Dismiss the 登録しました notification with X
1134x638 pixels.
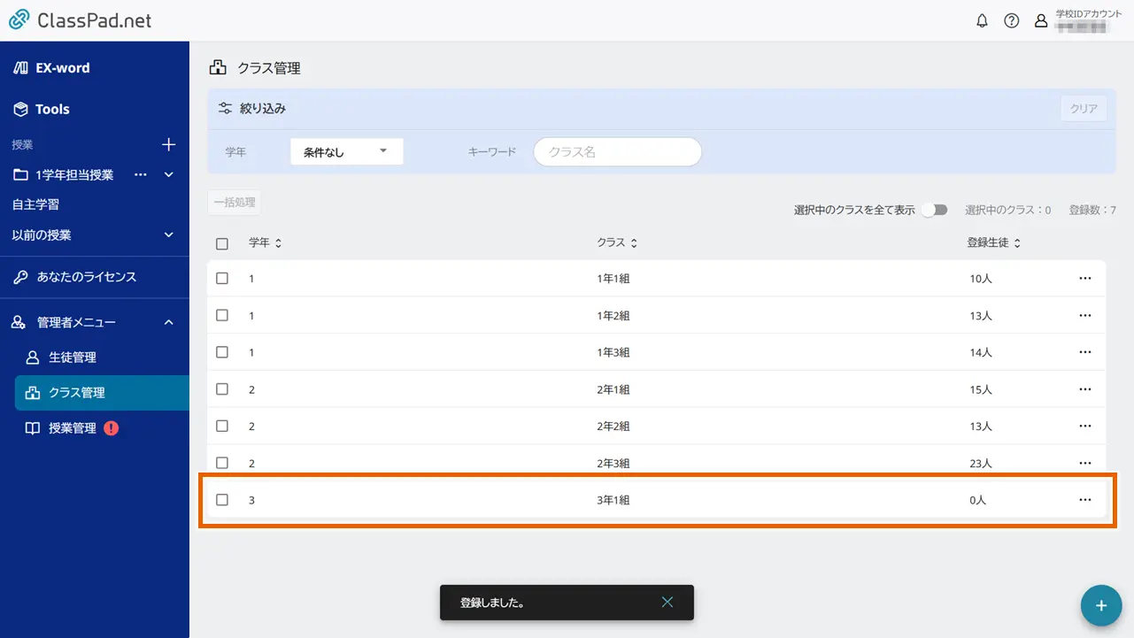tap(667, 603)
